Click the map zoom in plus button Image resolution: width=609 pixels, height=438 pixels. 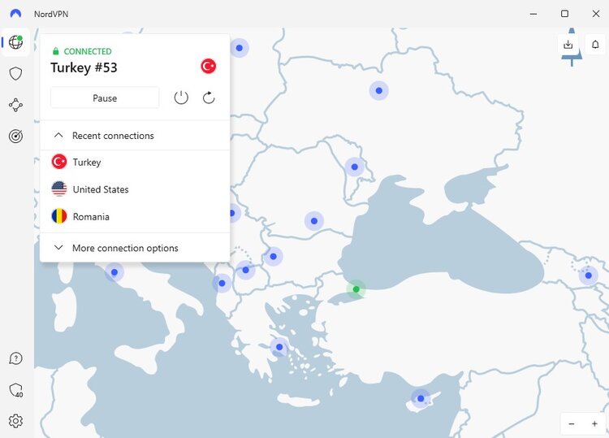click(594, 423)
